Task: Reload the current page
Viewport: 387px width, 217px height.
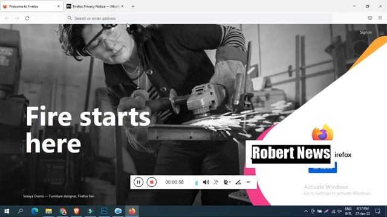Action: coord(27,18)
